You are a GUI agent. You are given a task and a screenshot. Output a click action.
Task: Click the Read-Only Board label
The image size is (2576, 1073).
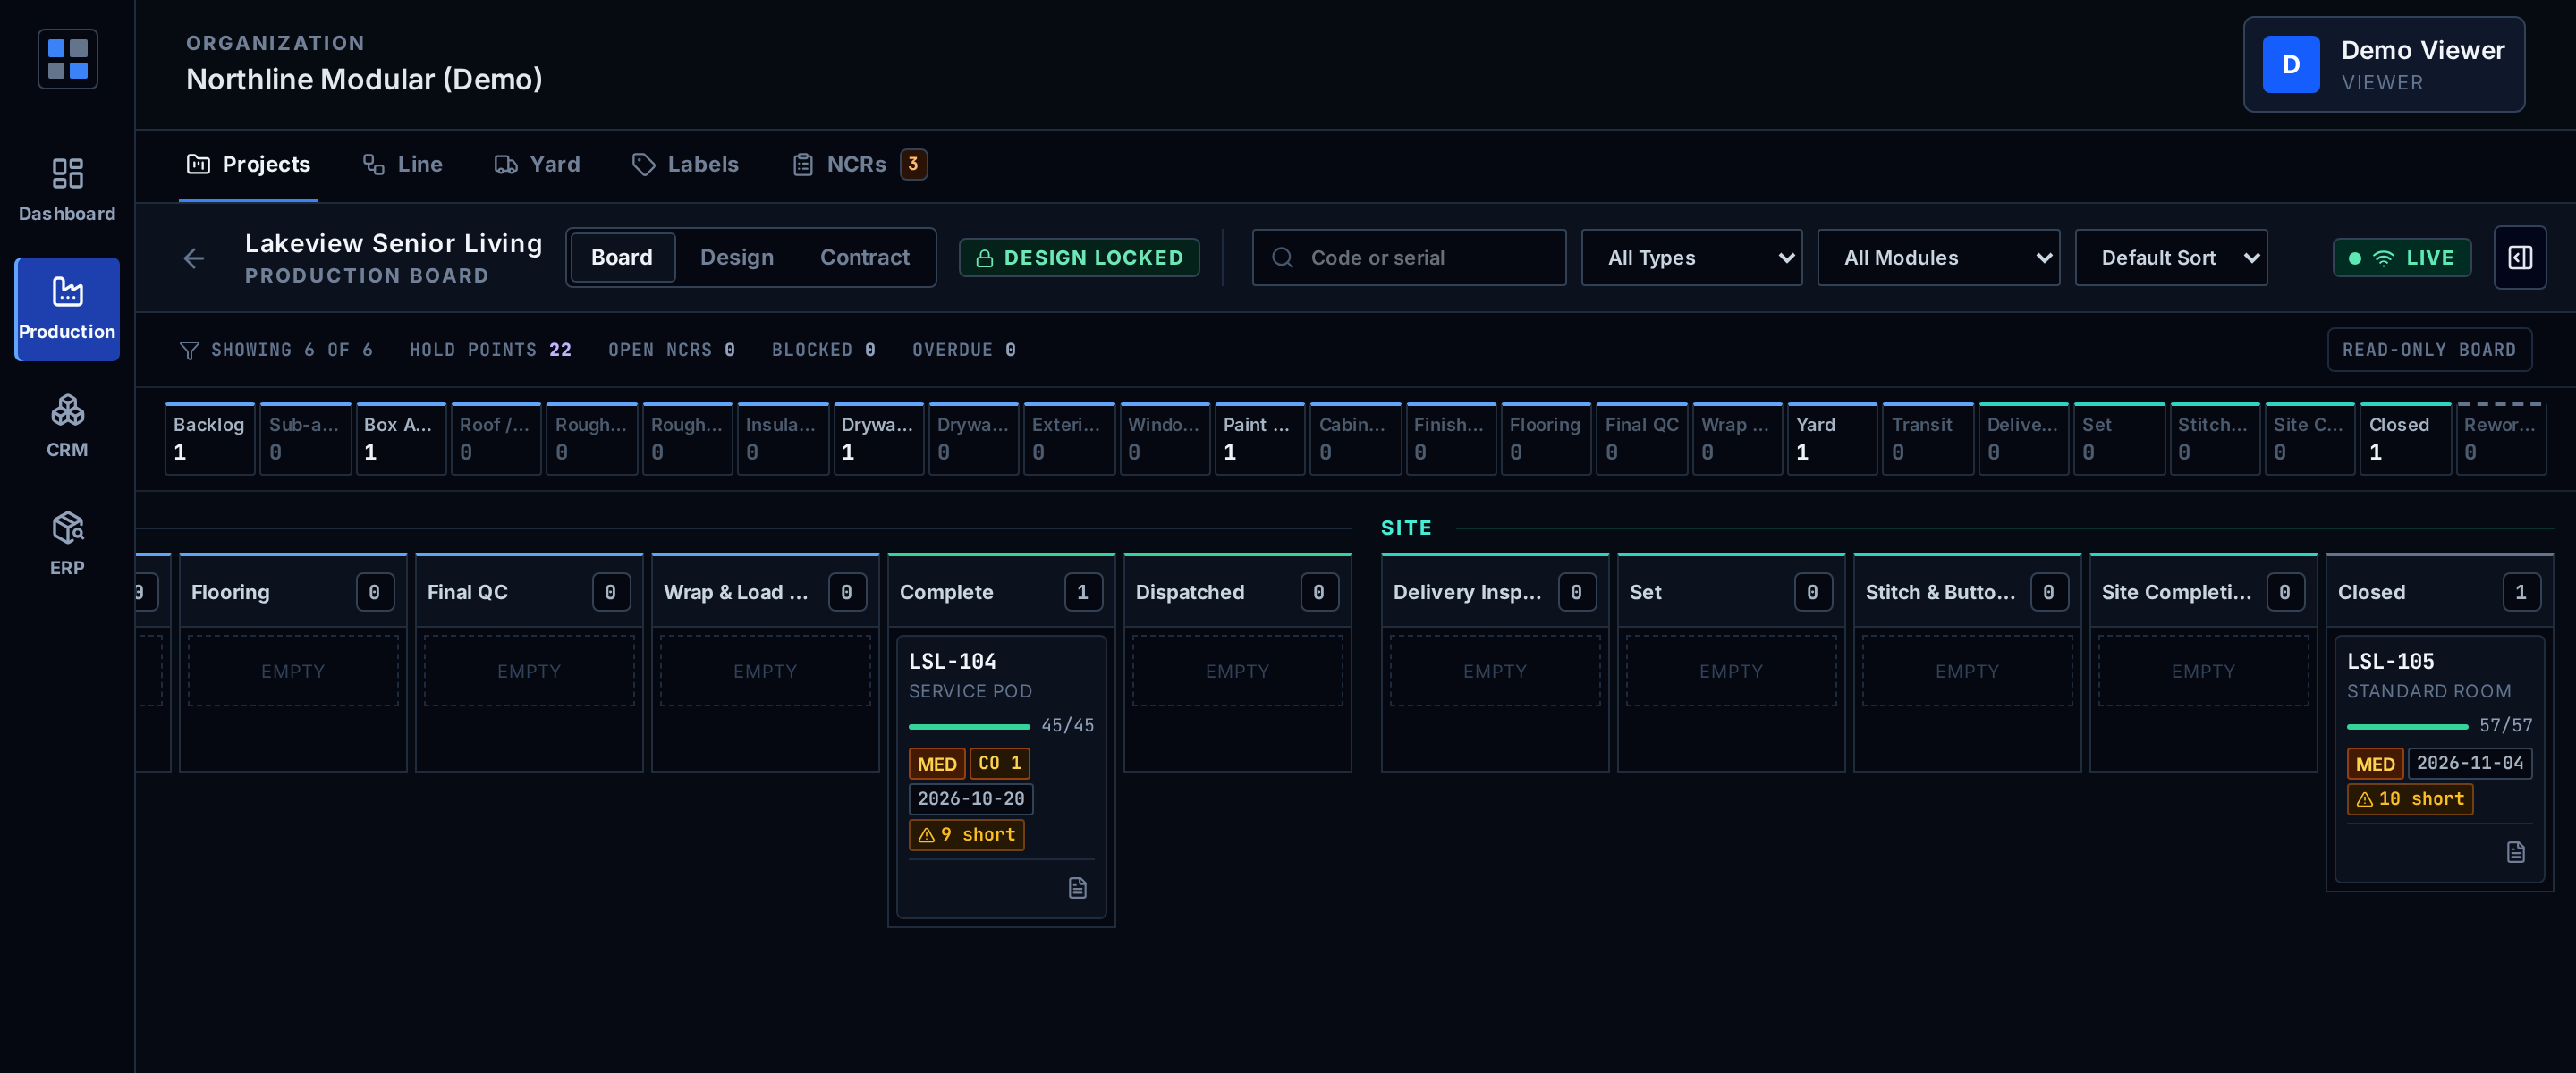point(2429,350)
